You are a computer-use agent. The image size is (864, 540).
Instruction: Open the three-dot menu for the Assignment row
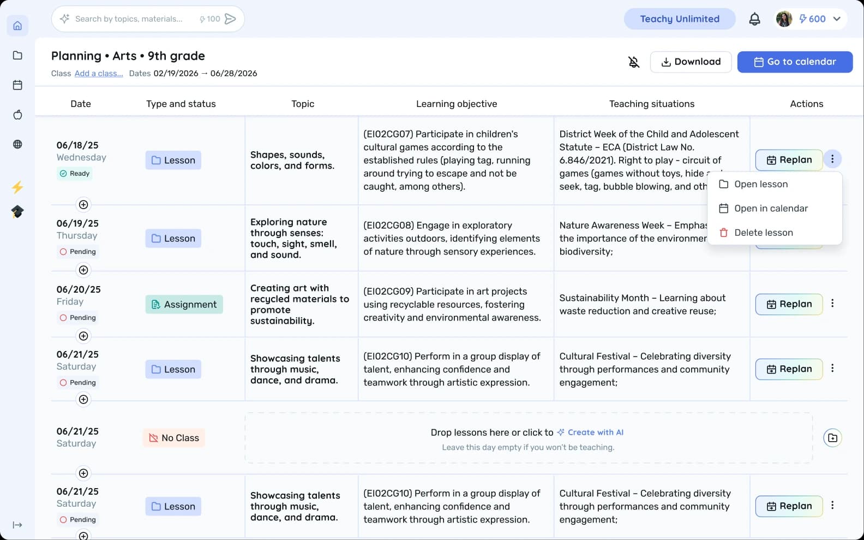832,303
